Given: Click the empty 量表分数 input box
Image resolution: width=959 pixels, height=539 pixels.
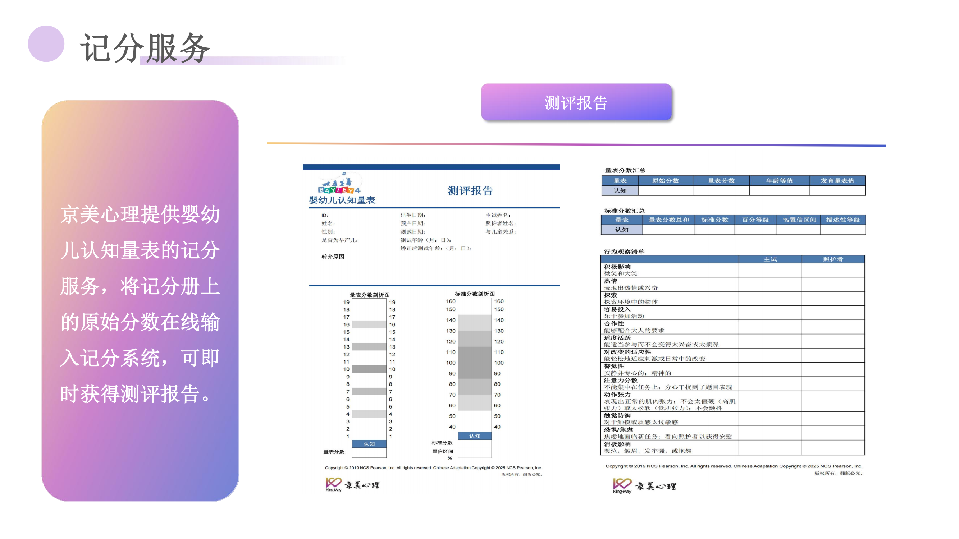Looking at the screenshot, I should 369,453.
